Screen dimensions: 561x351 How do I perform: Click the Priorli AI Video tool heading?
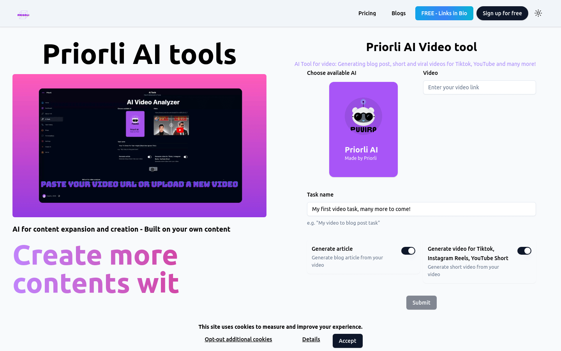421,47
